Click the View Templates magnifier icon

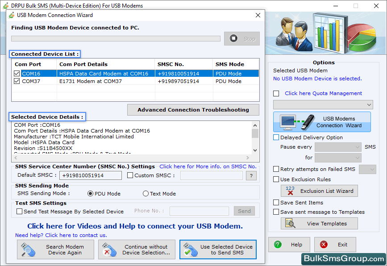click(290, 223)
